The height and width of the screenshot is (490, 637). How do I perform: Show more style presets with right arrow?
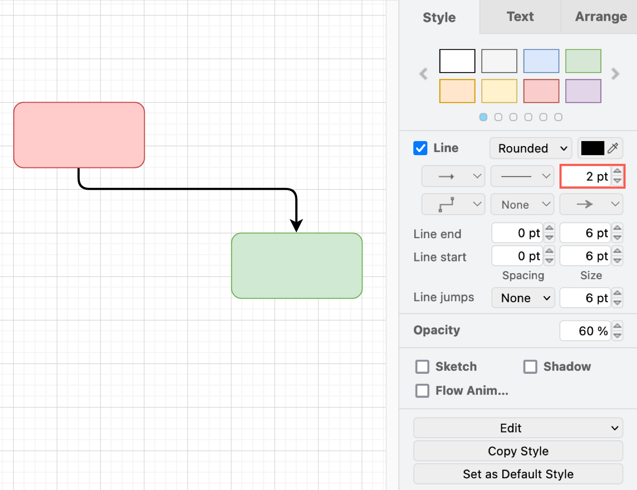pos(615,74)
